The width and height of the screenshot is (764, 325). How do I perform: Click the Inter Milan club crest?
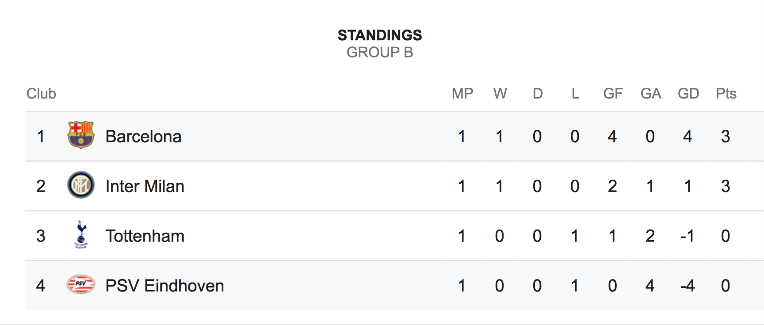pos(80,185)
